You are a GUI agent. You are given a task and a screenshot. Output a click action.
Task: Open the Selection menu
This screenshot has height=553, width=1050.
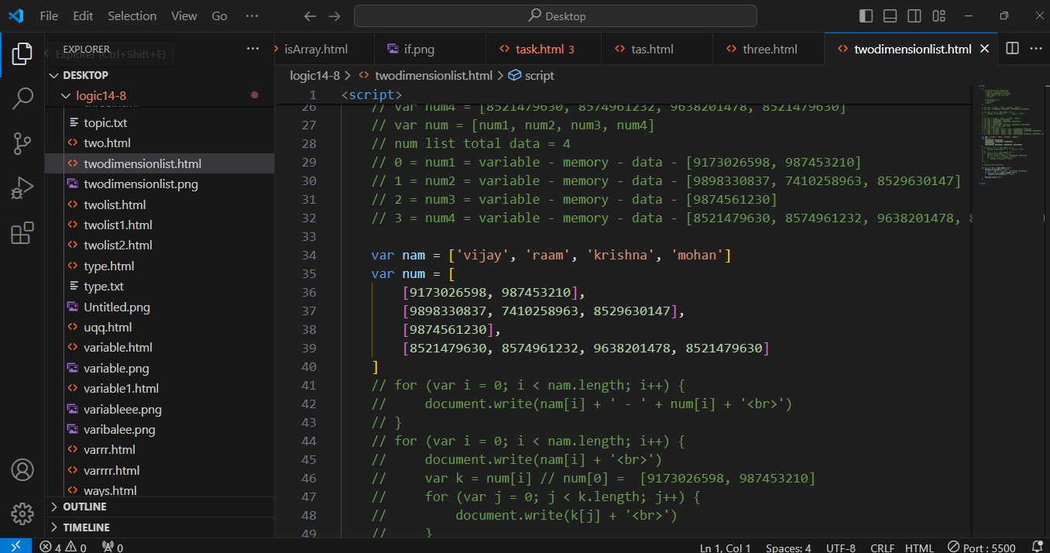point(131,16)
